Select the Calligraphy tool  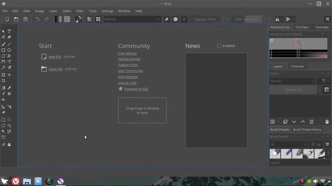(x=9, y=37)
